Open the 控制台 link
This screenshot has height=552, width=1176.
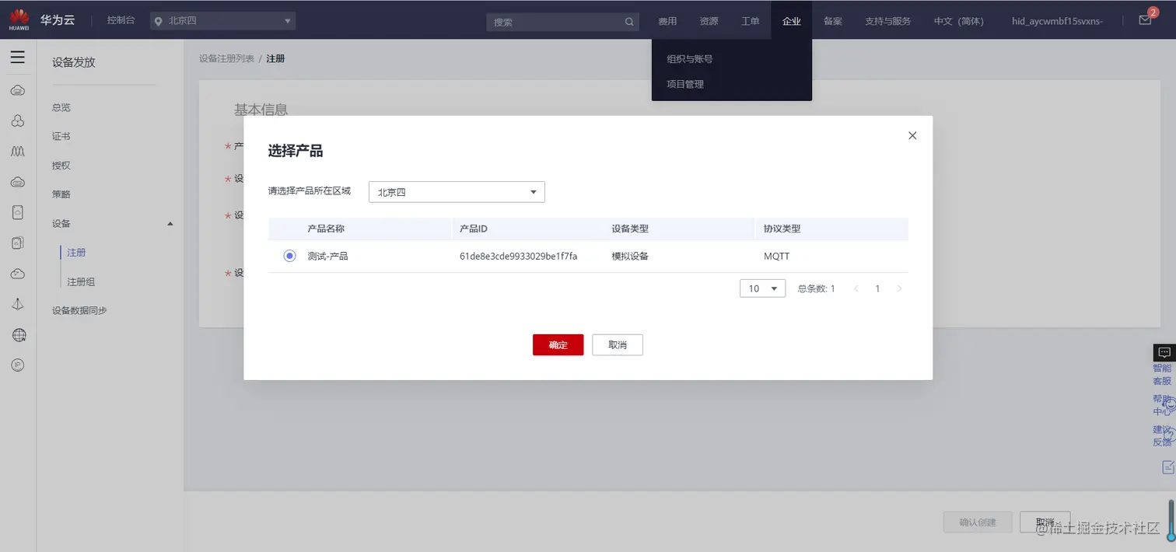click(121, 20)
